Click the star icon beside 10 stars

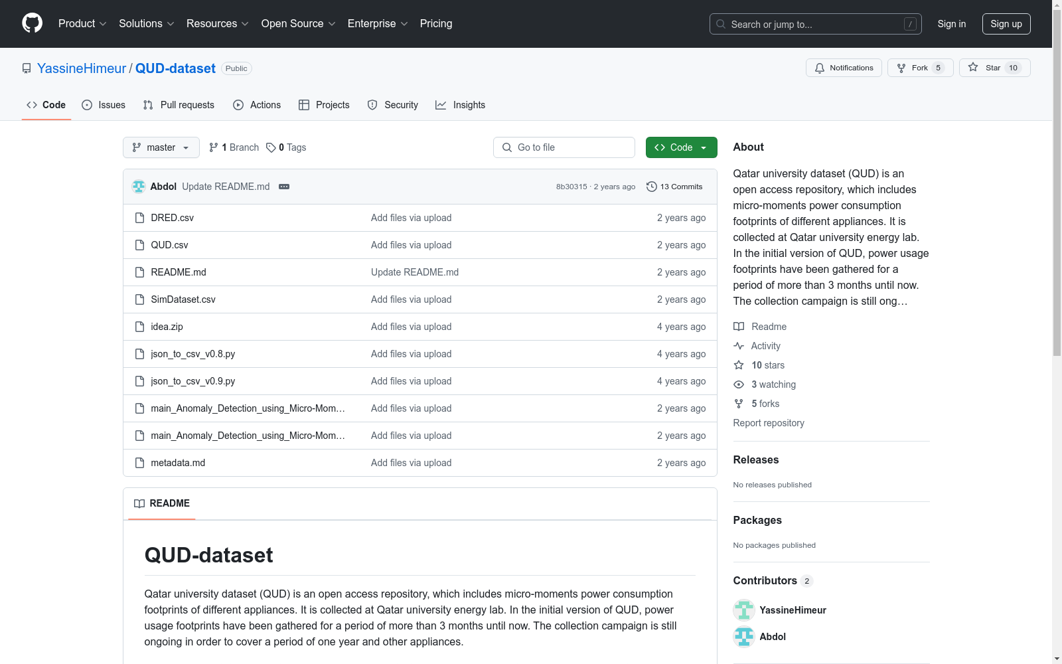tap(739, 365)
